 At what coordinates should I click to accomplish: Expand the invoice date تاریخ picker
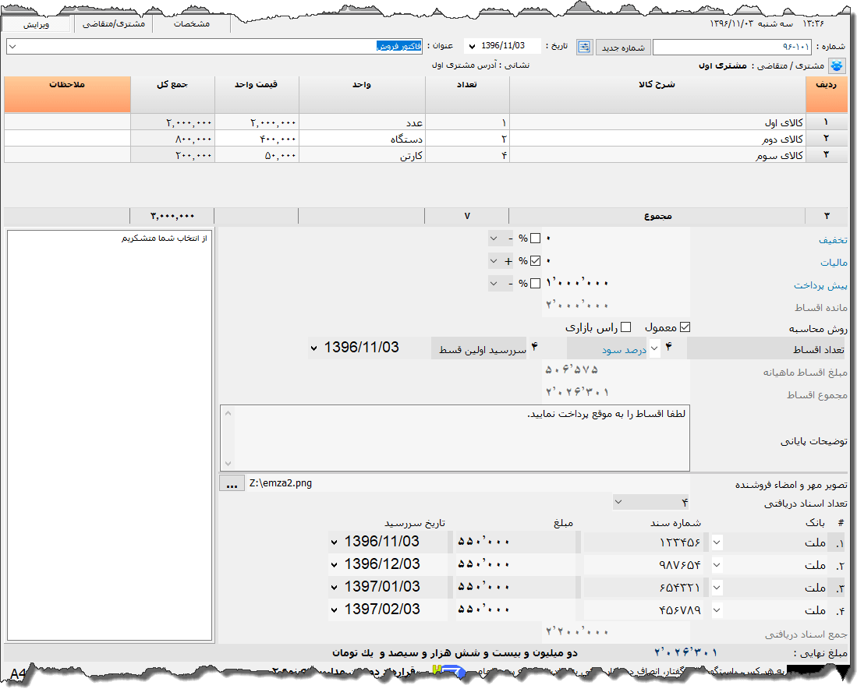click(470, 47)
